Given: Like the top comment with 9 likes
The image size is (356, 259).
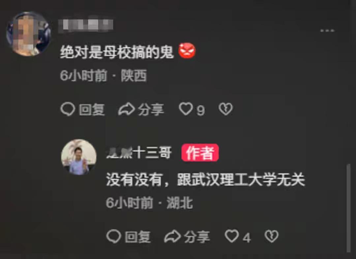Looking at the screenshot, I should pos(186,109).
